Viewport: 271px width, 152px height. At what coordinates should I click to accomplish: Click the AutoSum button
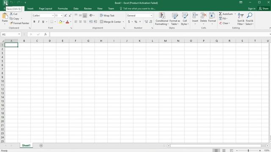(x=226, y=14)
